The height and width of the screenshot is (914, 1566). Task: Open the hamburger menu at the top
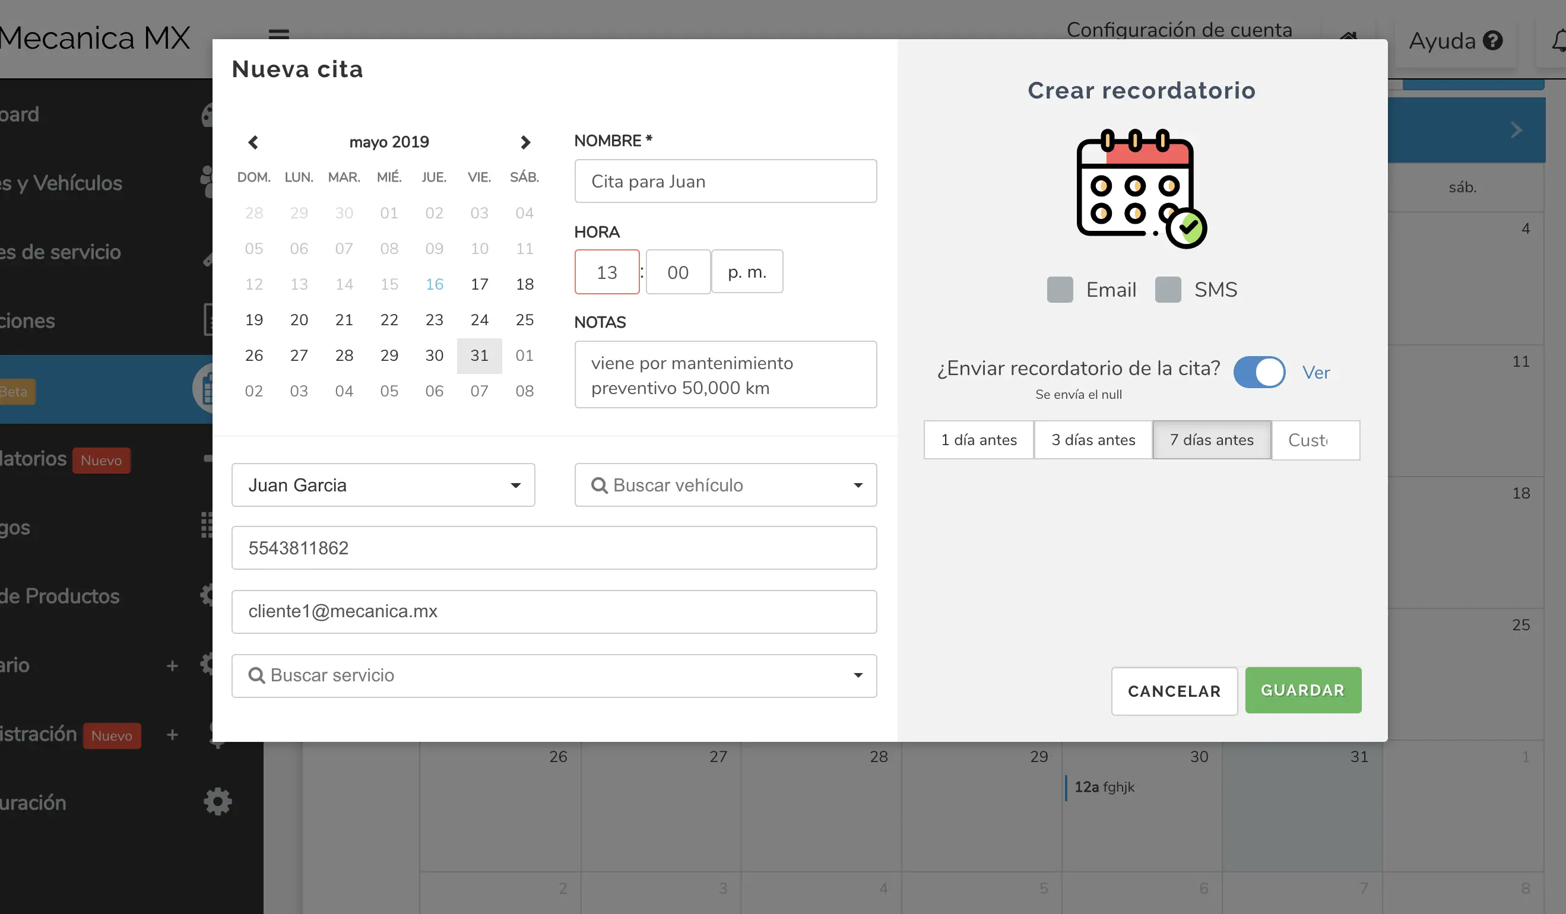278,34
